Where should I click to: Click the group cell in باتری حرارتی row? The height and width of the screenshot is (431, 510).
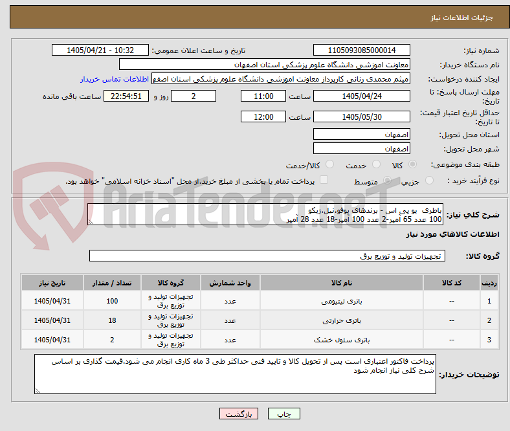171,320
